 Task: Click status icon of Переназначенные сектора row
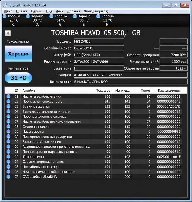8,117
